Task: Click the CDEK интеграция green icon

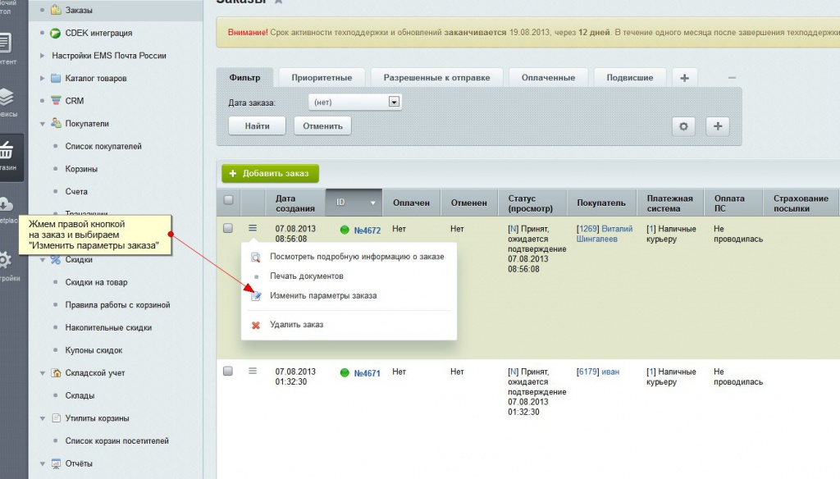Action: click(56, 34)
